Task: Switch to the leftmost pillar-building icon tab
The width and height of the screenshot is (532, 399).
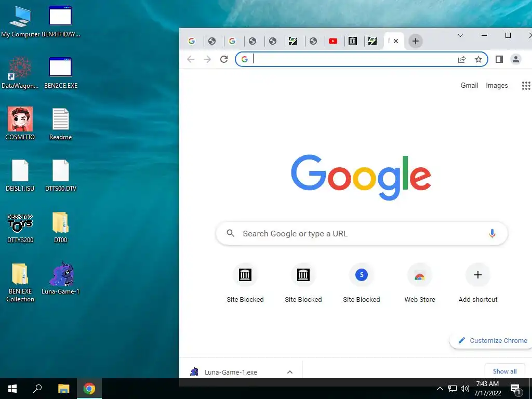Action: click(353, 41)
